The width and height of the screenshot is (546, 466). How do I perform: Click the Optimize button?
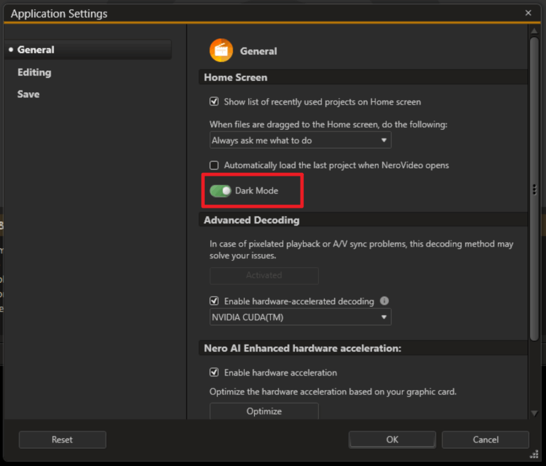(263, 411)
